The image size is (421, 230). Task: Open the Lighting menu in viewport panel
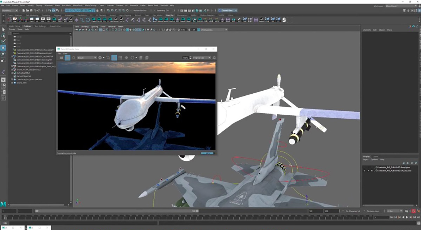[x=94, y=26]
